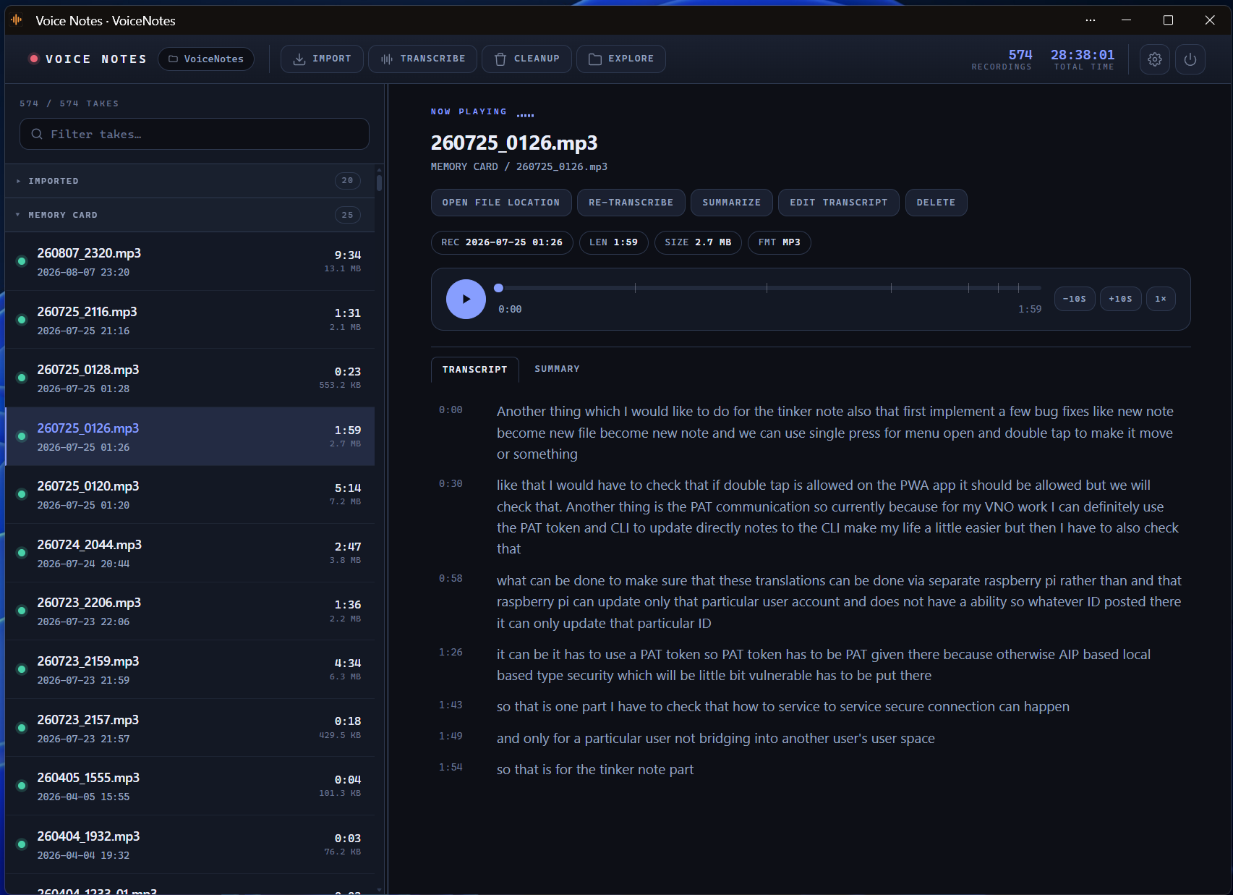
Task: Click the EDIT TRANSCRIPT button
Action: click(x=839, y=203)
